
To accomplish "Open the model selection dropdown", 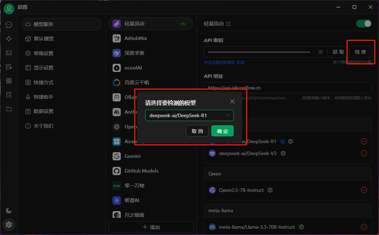I will [189, 115].
